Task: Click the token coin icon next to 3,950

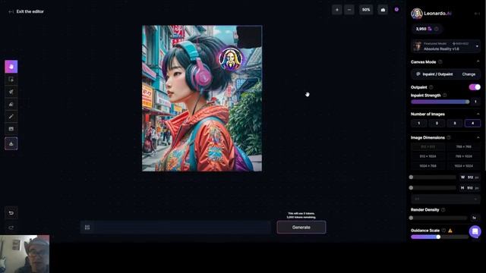Action: click(x=430, y=29)
